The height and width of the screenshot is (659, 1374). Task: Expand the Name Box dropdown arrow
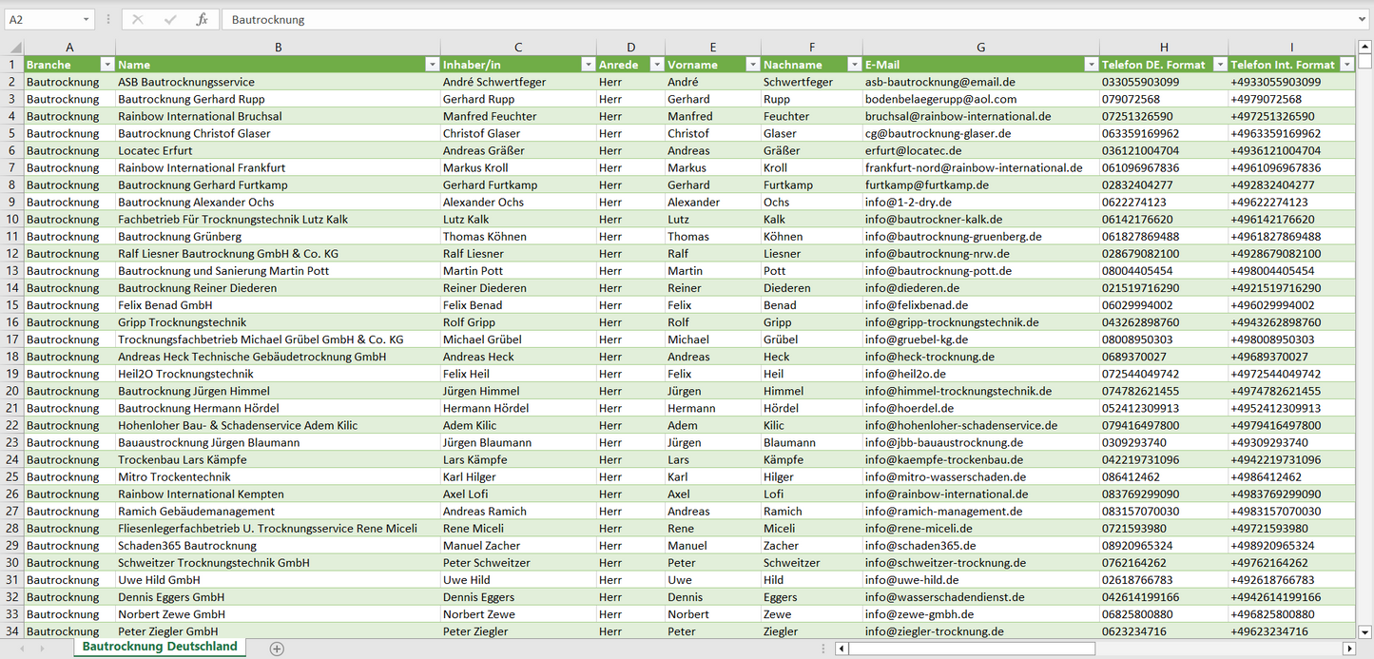[86, 19]
